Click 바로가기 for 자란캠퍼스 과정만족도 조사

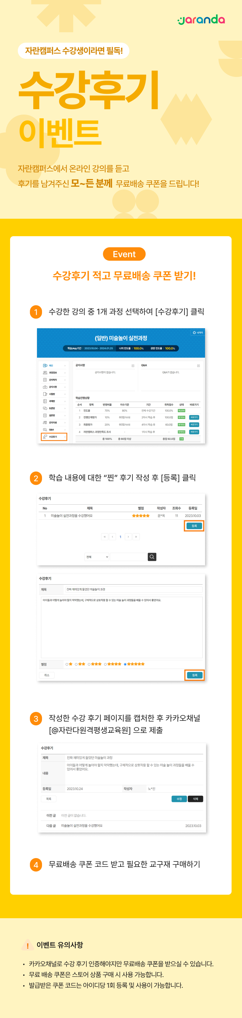[x=194, y=431]
